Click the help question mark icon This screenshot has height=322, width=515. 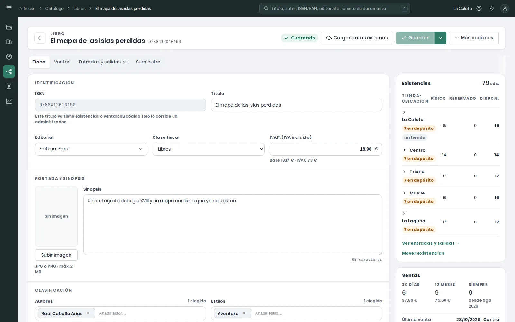pos(479,8)
